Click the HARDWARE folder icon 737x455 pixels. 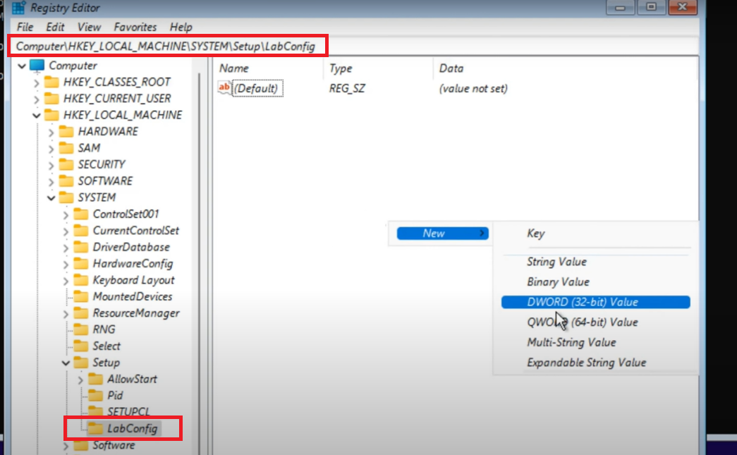pos(66,132)
